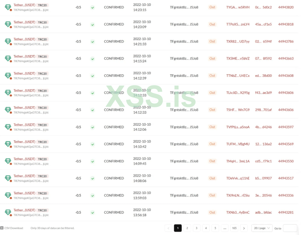Click the Tether logo in the 14:23:15 row
Viewport: 301px width, 235px height.
click(8, 7)
